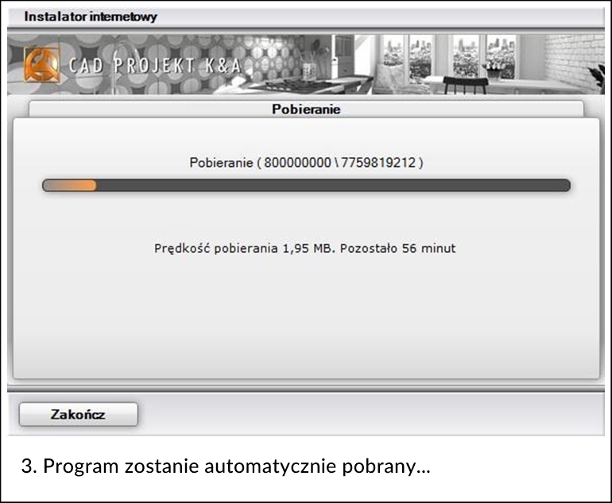Click the caption 'Program zostanie automatycznie pobrany...'
The width and height of the screenshot is (612, 503).
[x=237, y=466]
